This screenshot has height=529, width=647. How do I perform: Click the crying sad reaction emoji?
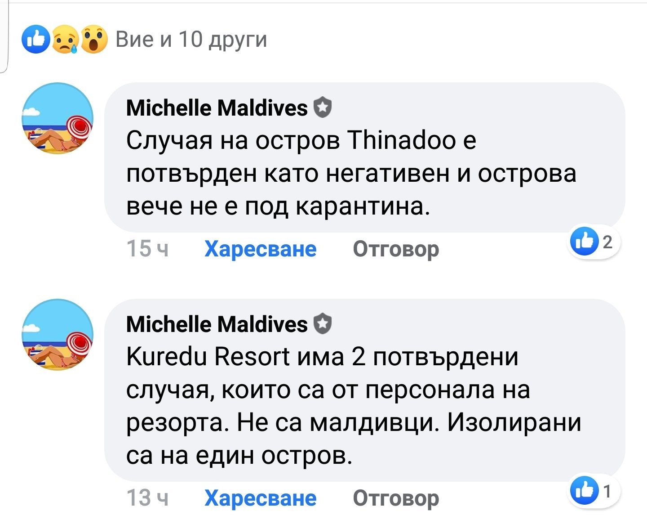click(x=65, y=40)
